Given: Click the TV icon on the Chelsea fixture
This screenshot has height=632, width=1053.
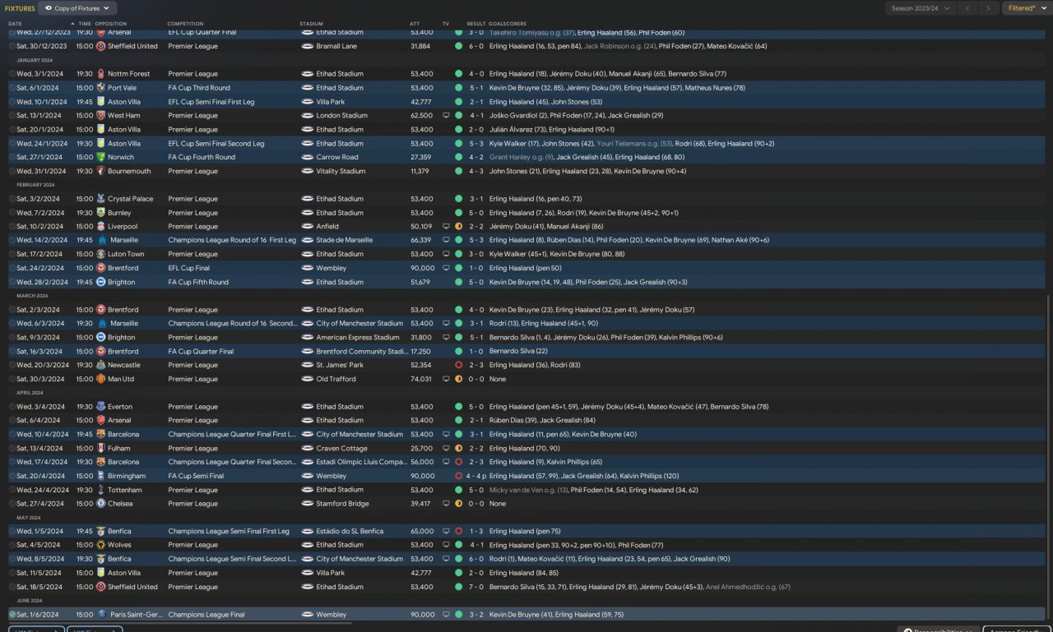Looking at the screenshot, I should tap(446, 504).
